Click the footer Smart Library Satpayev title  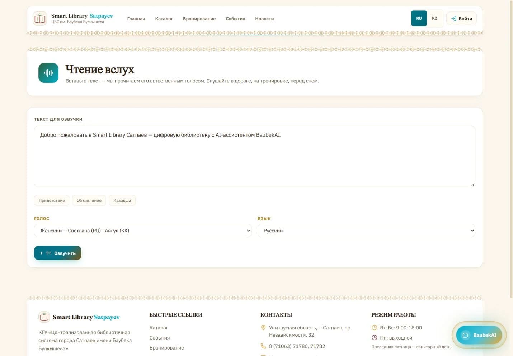[x=86, y=317]
